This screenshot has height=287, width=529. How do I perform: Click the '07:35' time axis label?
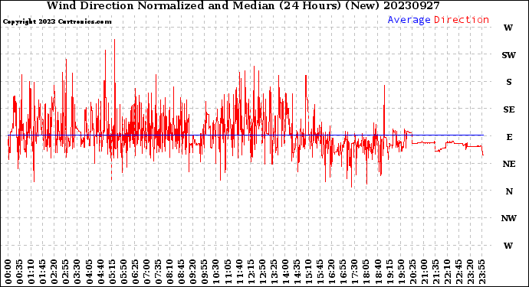pyautogui.click(x=158, y=272)
